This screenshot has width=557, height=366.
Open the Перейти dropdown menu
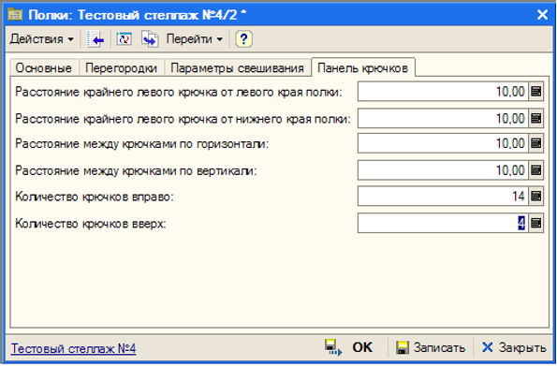[195, 38]
